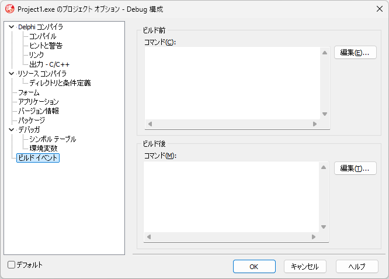Select the リソース コンパイラ label in tree
The width and height of the screenshot is (389, 279).
click(x=42, y=74)
